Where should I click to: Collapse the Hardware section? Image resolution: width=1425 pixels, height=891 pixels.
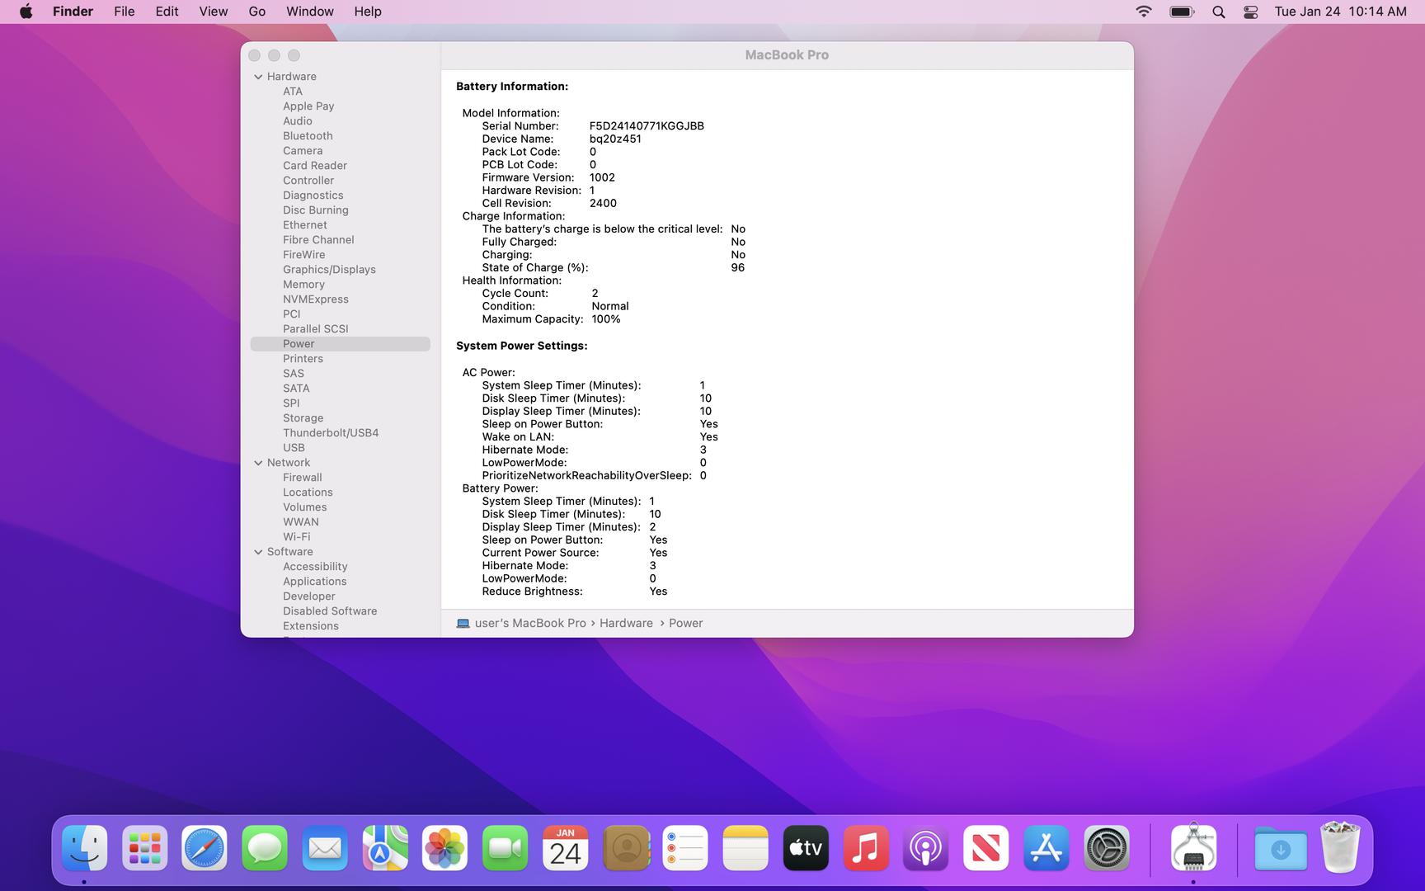(258, 77)
